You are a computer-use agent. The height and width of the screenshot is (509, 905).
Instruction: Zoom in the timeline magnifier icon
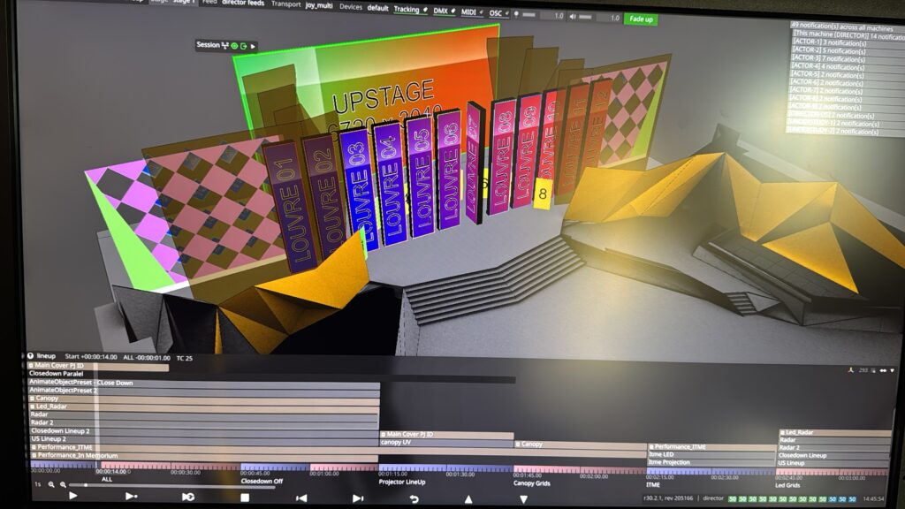(x=63, y=485)
